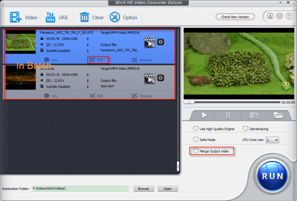Change audio track [ID : 1] 2CH
The height and width of the screenshot is (201, 297).
pos(87,45)
